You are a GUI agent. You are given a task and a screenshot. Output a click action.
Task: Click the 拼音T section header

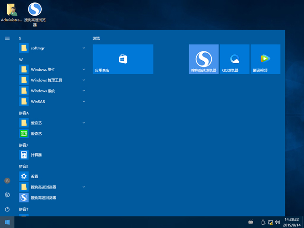24,209
